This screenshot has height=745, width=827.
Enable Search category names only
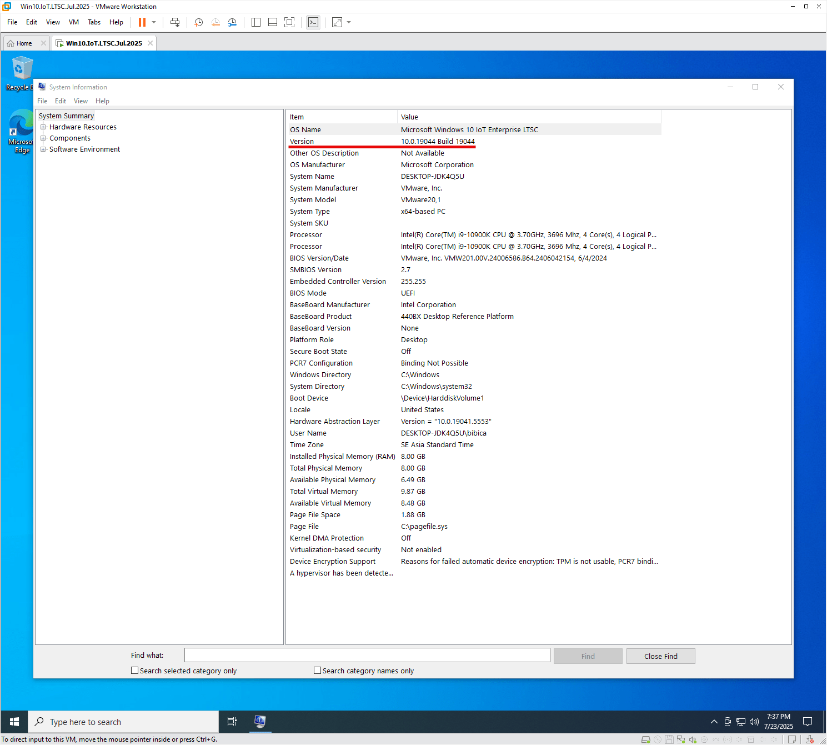click(x=317, y=671)
